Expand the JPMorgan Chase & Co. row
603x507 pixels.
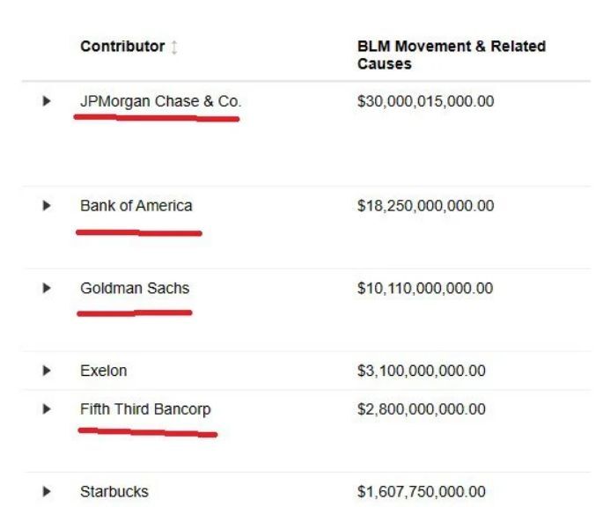click(47, 102)
